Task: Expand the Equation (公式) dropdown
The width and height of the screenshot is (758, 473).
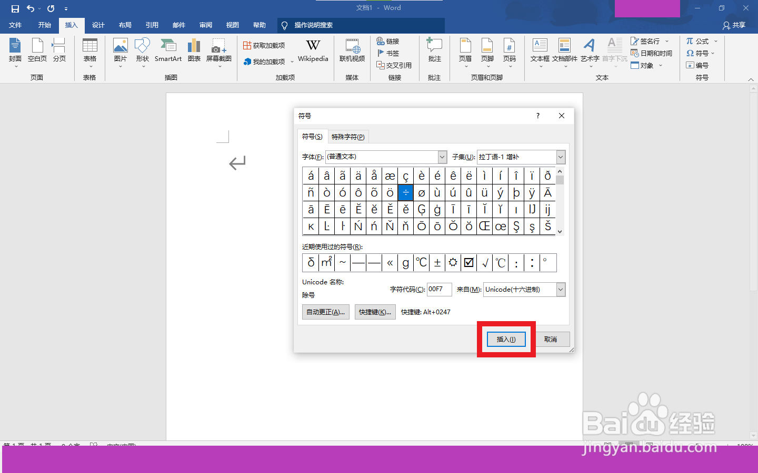Action: tap(716, 41)
